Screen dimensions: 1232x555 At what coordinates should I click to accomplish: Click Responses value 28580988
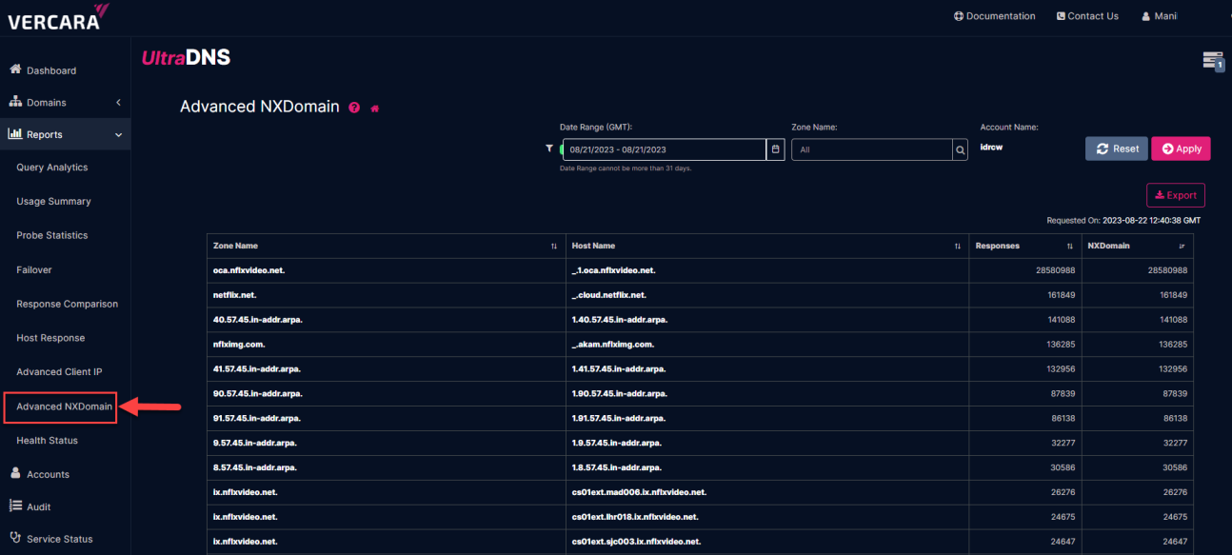pos(1056,270)
